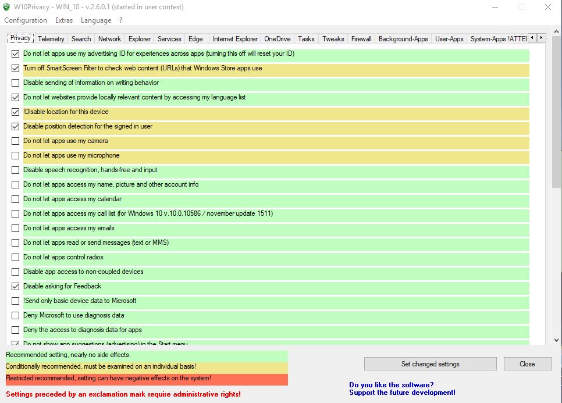The width and height of the screenshot is (562, 403).
Task: Switch to the Network tab
Action: [x=110, y=39]
